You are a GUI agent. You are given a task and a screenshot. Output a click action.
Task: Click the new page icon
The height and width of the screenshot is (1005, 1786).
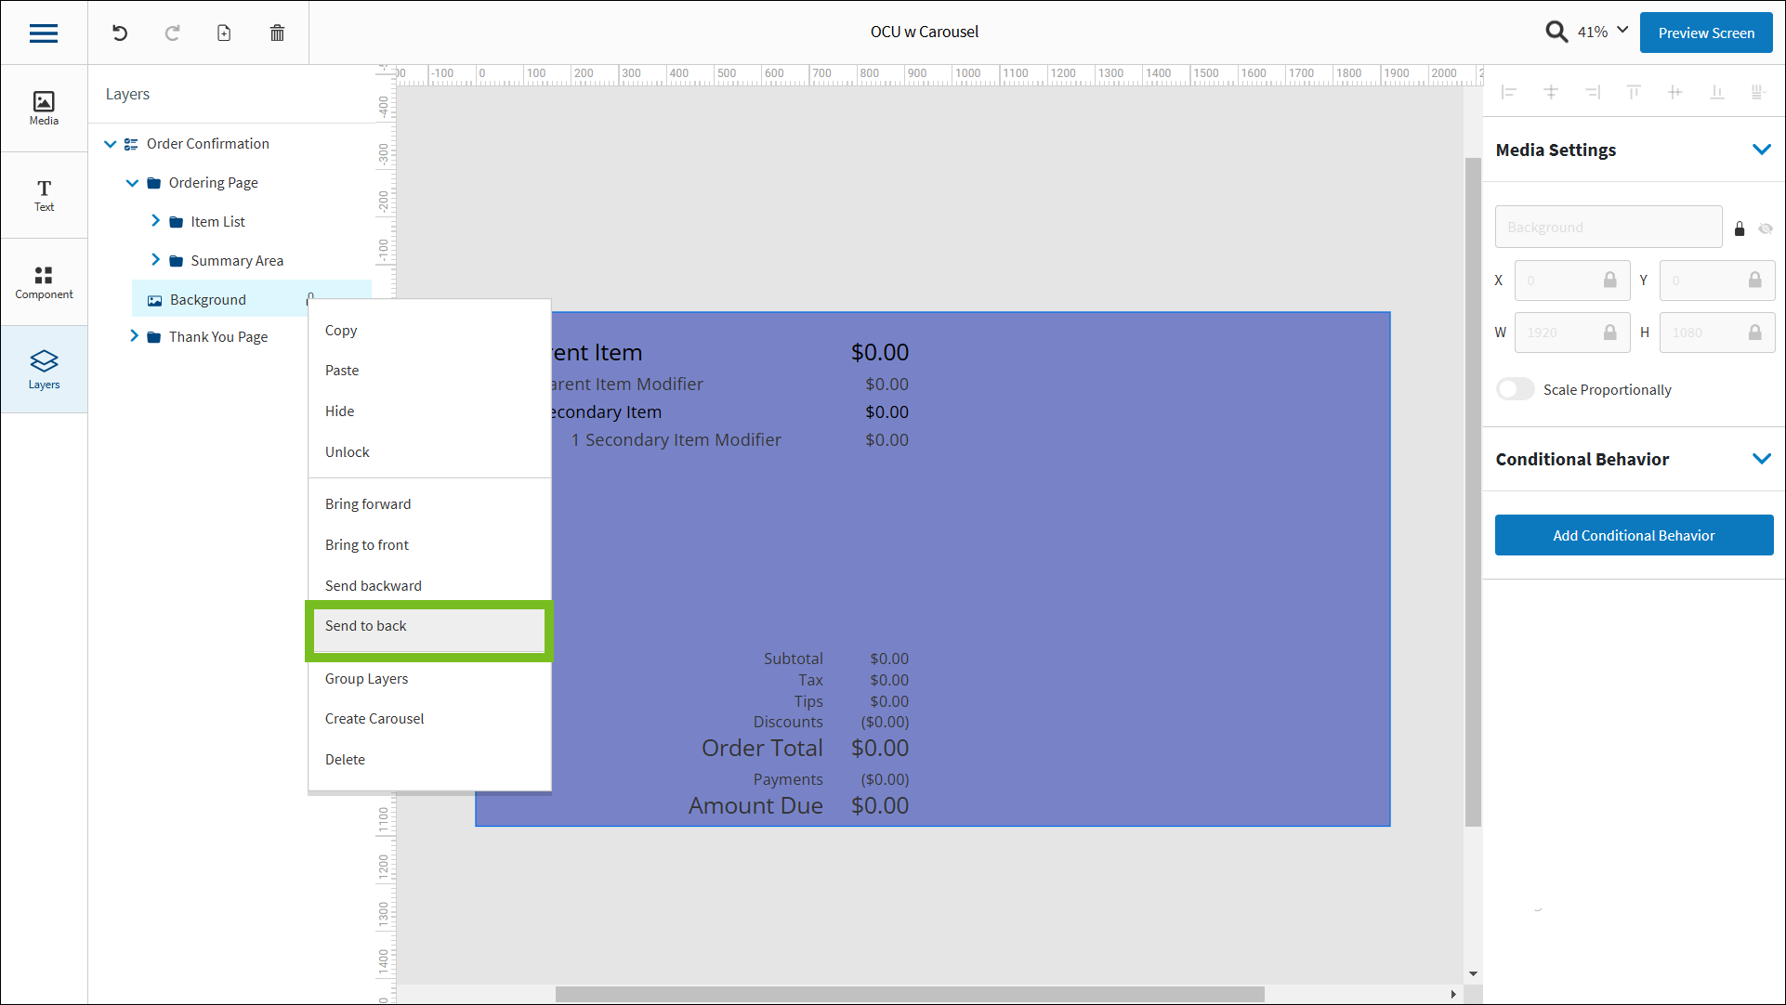[x=224, y=33]
